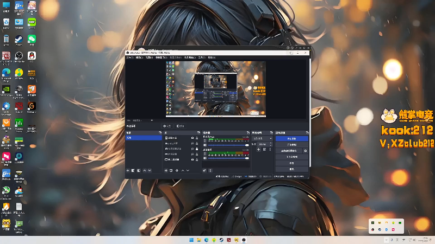Open the Tools menu in OBS

point(202,57)
